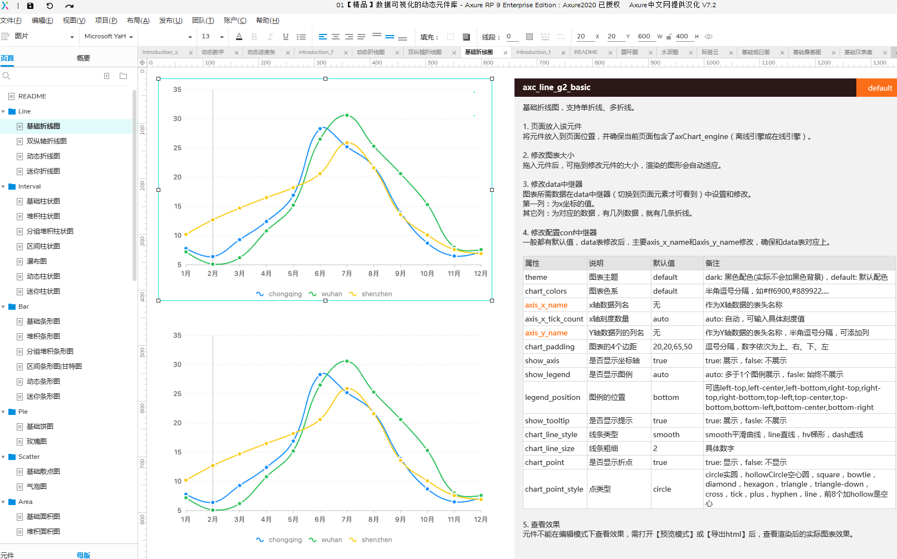Toggle underline formatting

286,37
